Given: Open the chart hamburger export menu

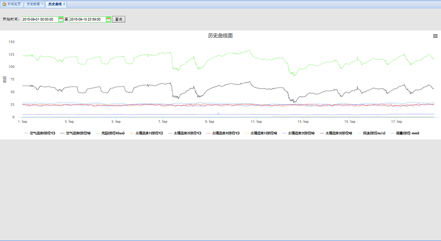Looking at the screenshot, I should [x=435, y=36].
